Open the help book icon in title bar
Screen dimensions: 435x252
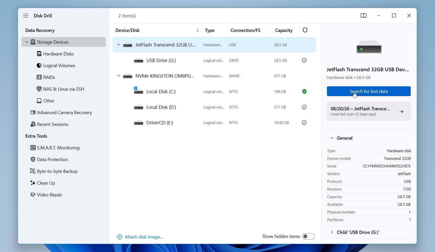coord(363,16)
